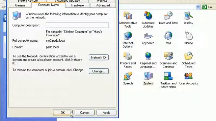Open the Speech applet

point(128,79)
